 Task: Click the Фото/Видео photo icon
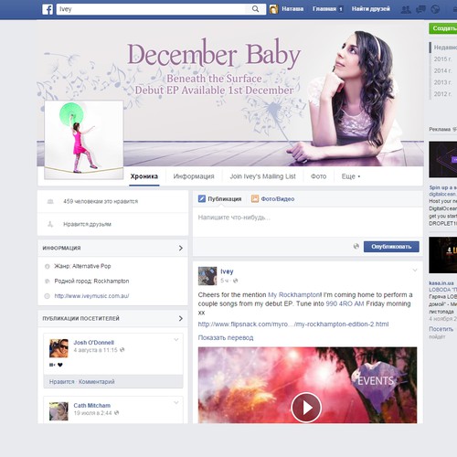[x=255, y=198]
